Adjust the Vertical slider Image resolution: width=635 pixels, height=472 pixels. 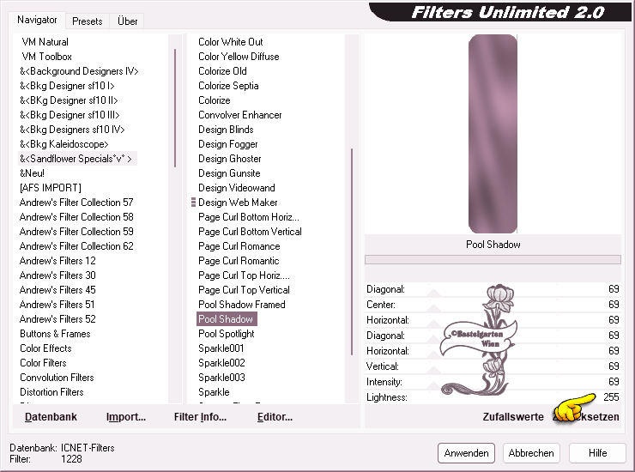(x=493, y=366)
